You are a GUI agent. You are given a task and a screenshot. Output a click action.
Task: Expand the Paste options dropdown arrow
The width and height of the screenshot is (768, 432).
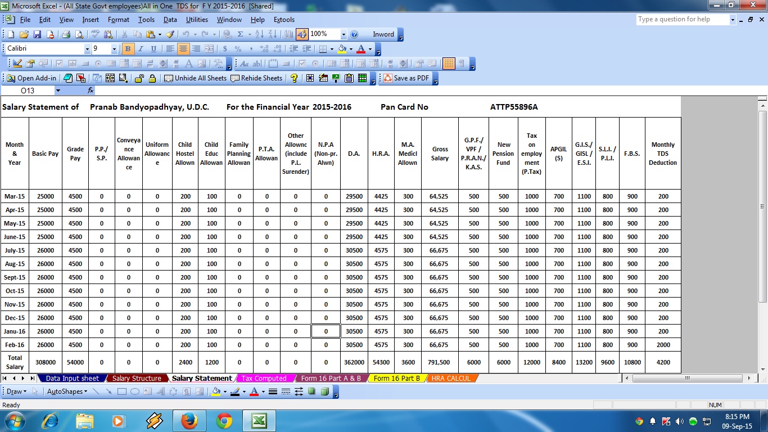coord(160,34)
